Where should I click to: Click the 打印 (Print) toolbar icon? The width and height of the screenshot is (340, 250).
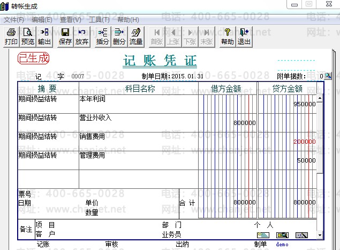[x=11, y=36]
